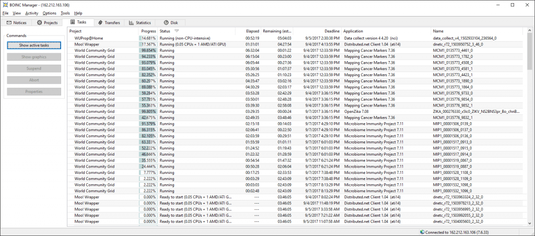Sort by the Progress column header
This screenshot has width=535, height=236.
[148, 31]
